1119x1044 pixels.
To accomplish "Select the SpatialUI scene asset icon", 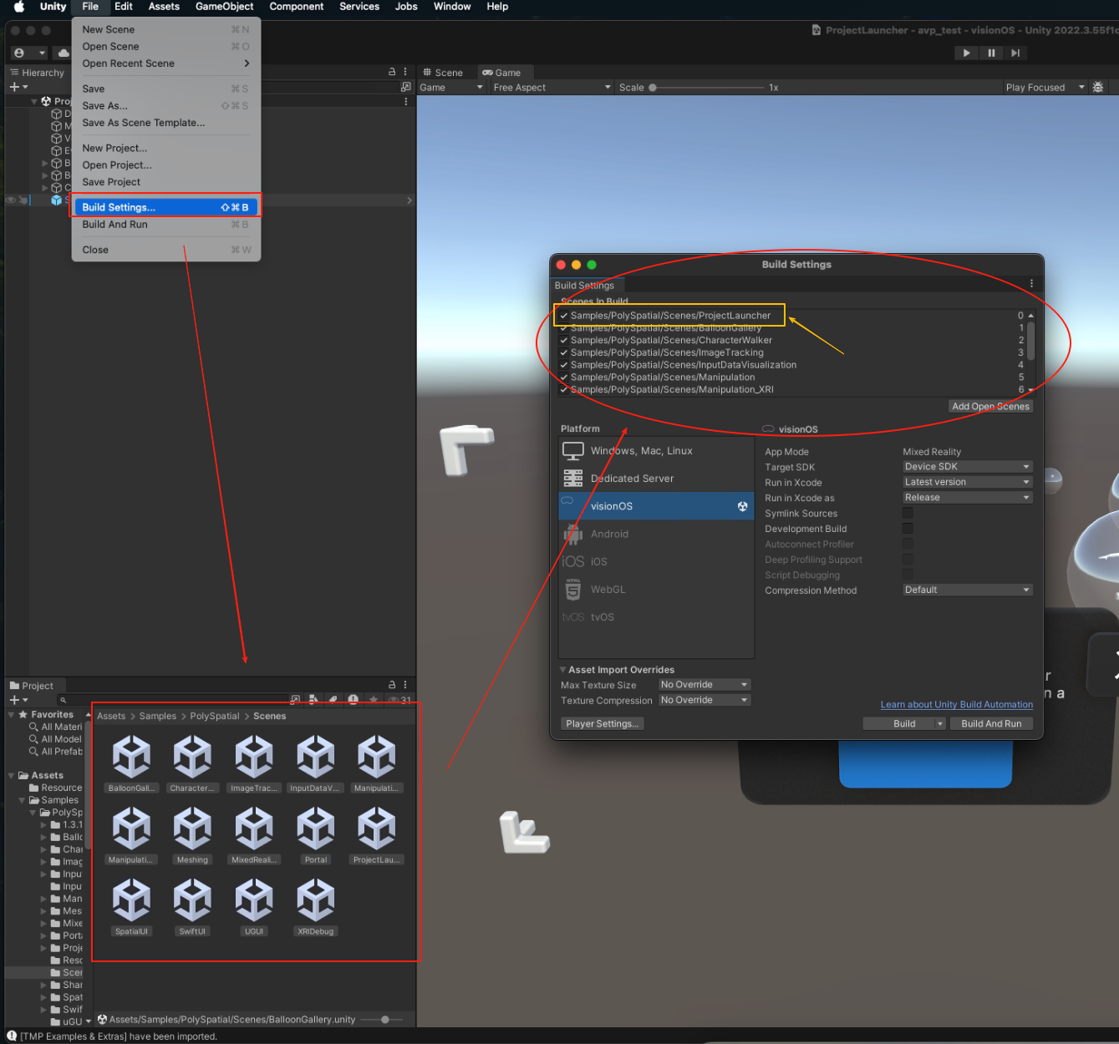I will (x=131, y=900).
